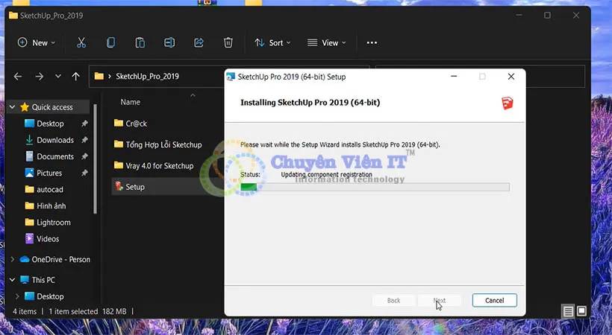
Task: Click the Copy icon in toolbar
Action: click(x=110, y=43)
